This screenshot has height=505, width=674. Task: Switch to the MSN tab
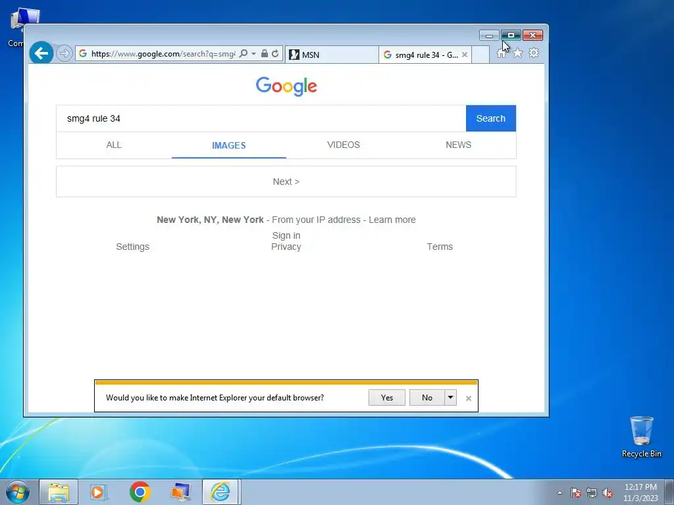332,55
